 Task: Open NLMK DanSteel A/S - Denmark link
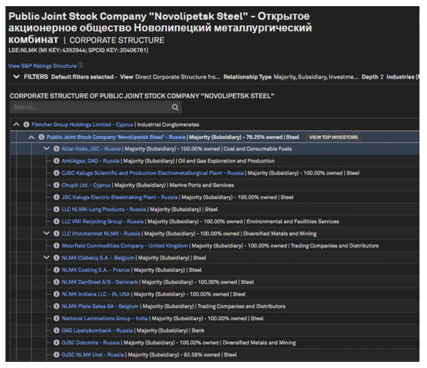coord(100,282)
